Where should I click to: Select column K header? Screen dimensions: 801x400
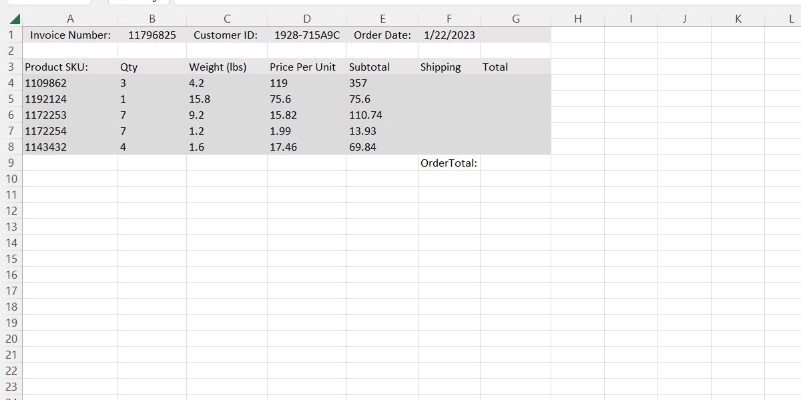pyautogui.click(x=738, y=19)
